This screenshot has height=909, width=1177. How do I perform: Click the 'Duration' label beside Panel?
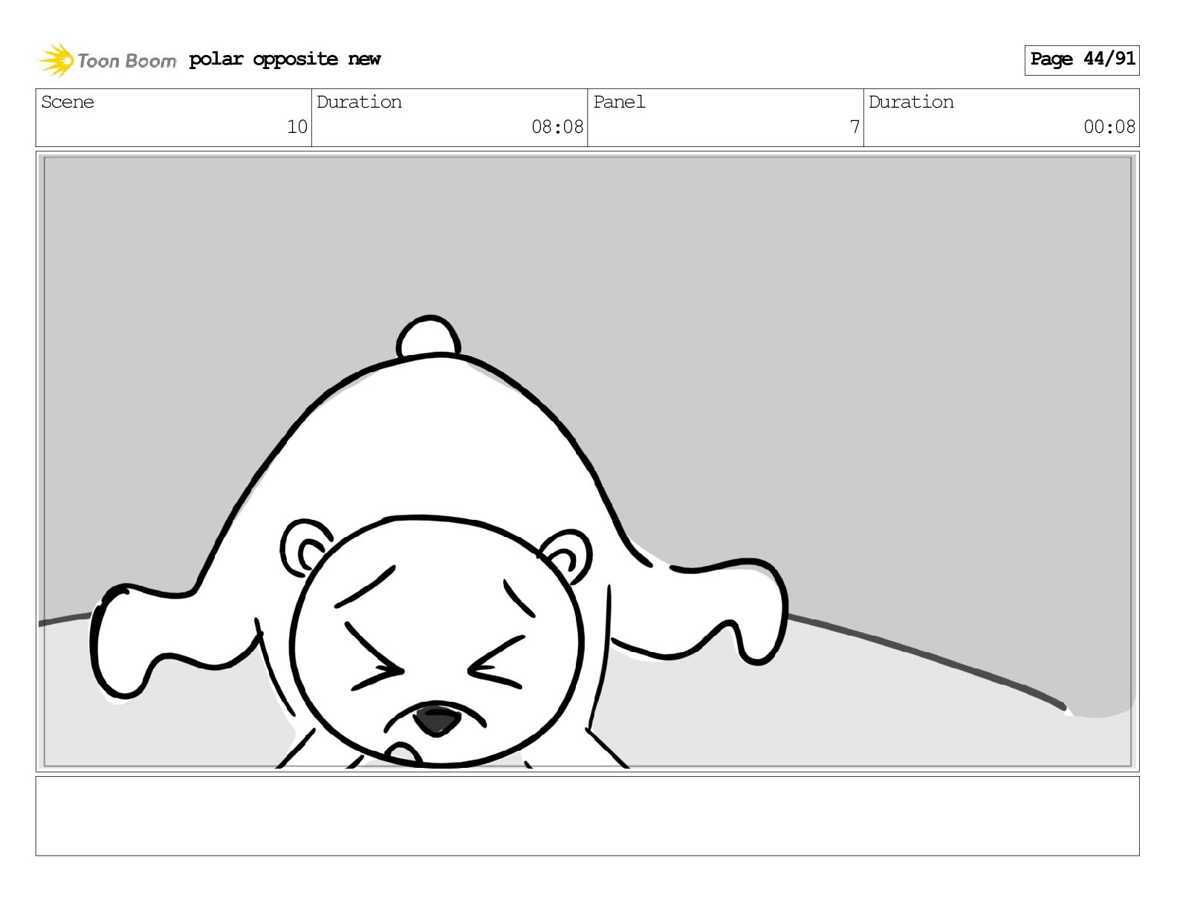tap(911, 102)
